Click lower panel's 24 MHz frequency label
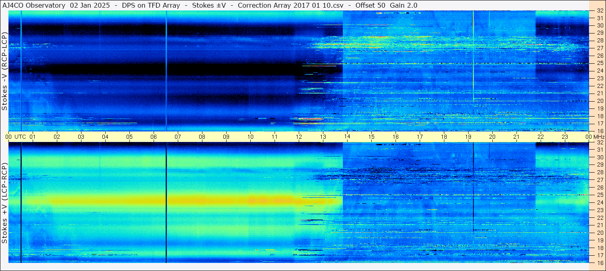This screenshot has width=606, height=271. [x=600, y=202]
